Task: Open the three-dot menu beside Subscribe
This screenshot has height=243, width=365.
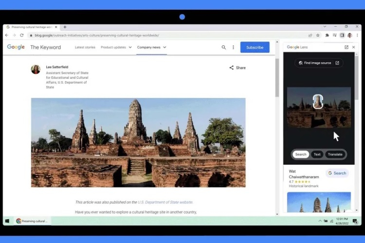Action: pyautogui.click(x=233, y=47)
